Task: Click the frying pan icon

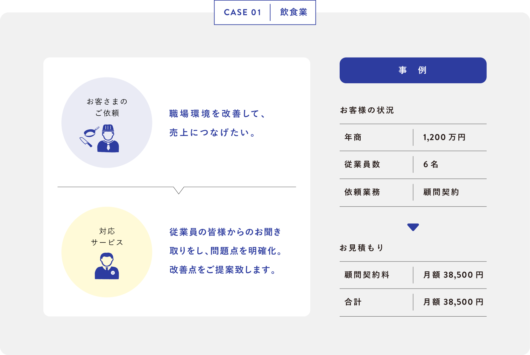Action: [91, 132]
